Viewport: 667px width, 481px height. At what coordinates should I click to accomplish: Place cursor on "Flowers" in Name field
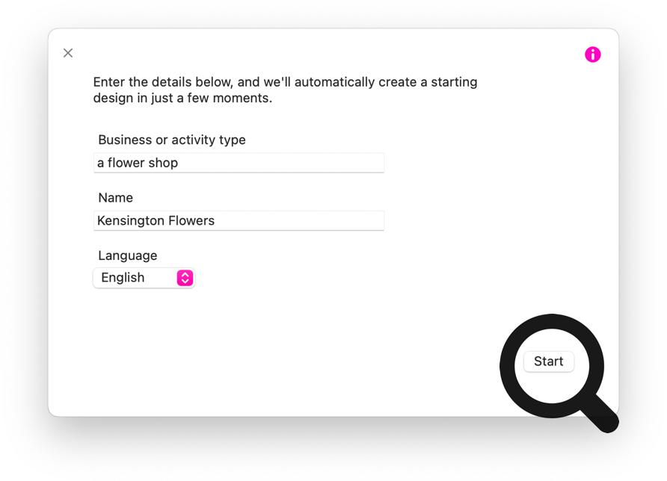[x=191, y=221]
